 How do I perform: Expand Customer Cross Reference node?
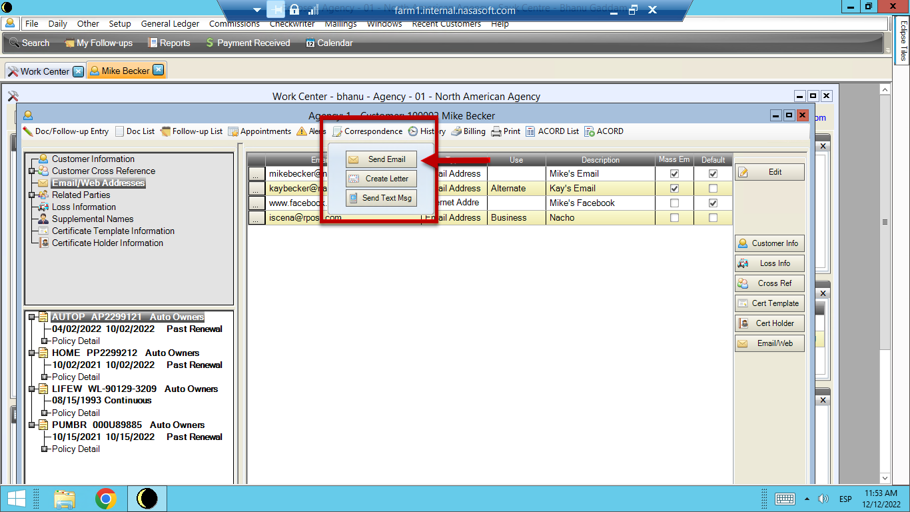click(31, 171)
